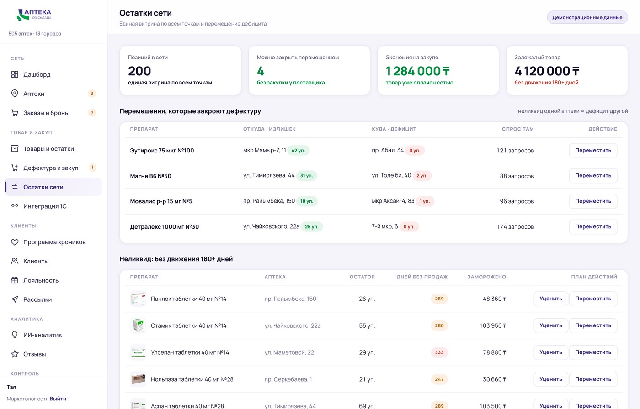
Task: Click the 2 уп. deficit badge
Action: (x=422, y=176)
